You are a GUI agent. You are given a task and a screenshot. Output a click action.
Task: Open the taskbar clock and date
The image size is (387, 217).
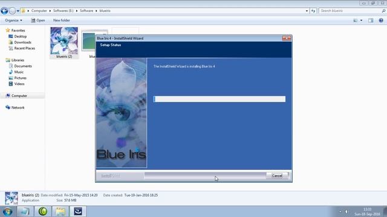click(367, 212)
